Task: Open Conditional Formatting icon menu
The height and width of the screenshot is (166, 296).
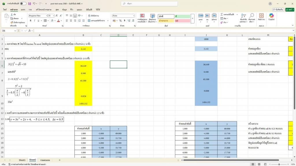Action: point(142,17)
